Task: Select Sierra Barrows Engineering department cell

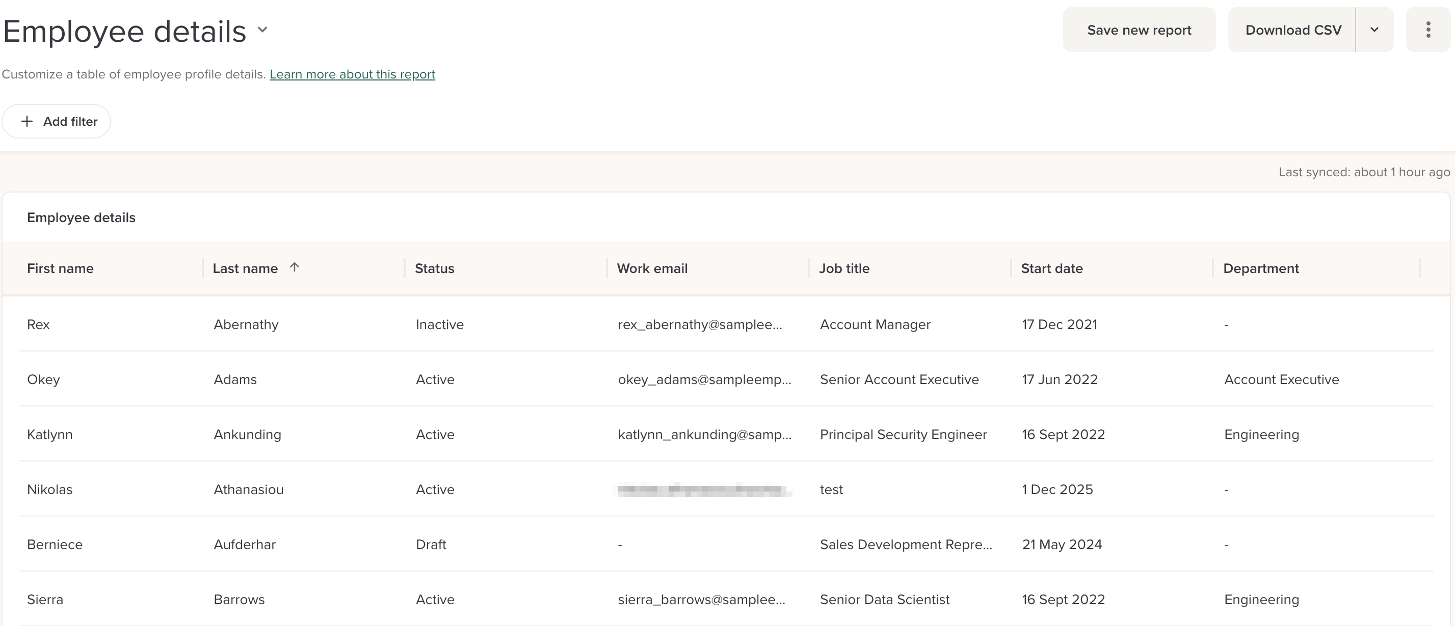Action: (x=1261, y=600)
